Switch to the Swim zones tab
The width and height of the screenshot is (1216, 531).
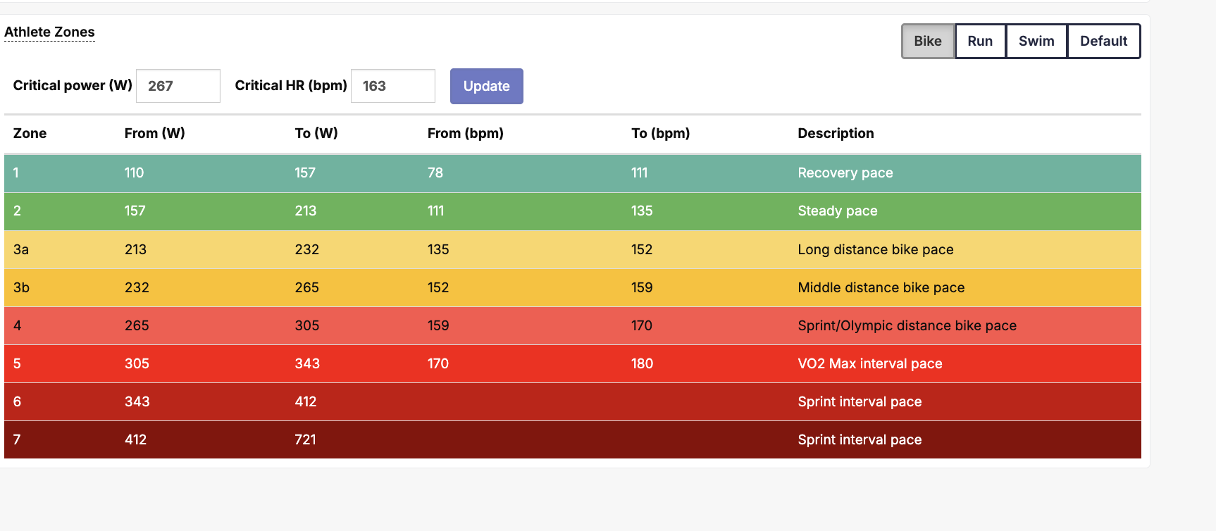(x=1036, y=41)
